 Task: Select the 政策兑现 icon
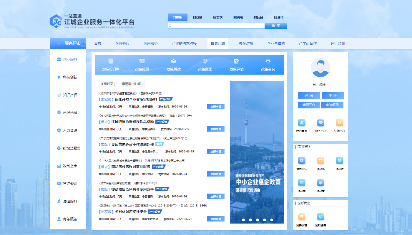click(x=142, y=65)
